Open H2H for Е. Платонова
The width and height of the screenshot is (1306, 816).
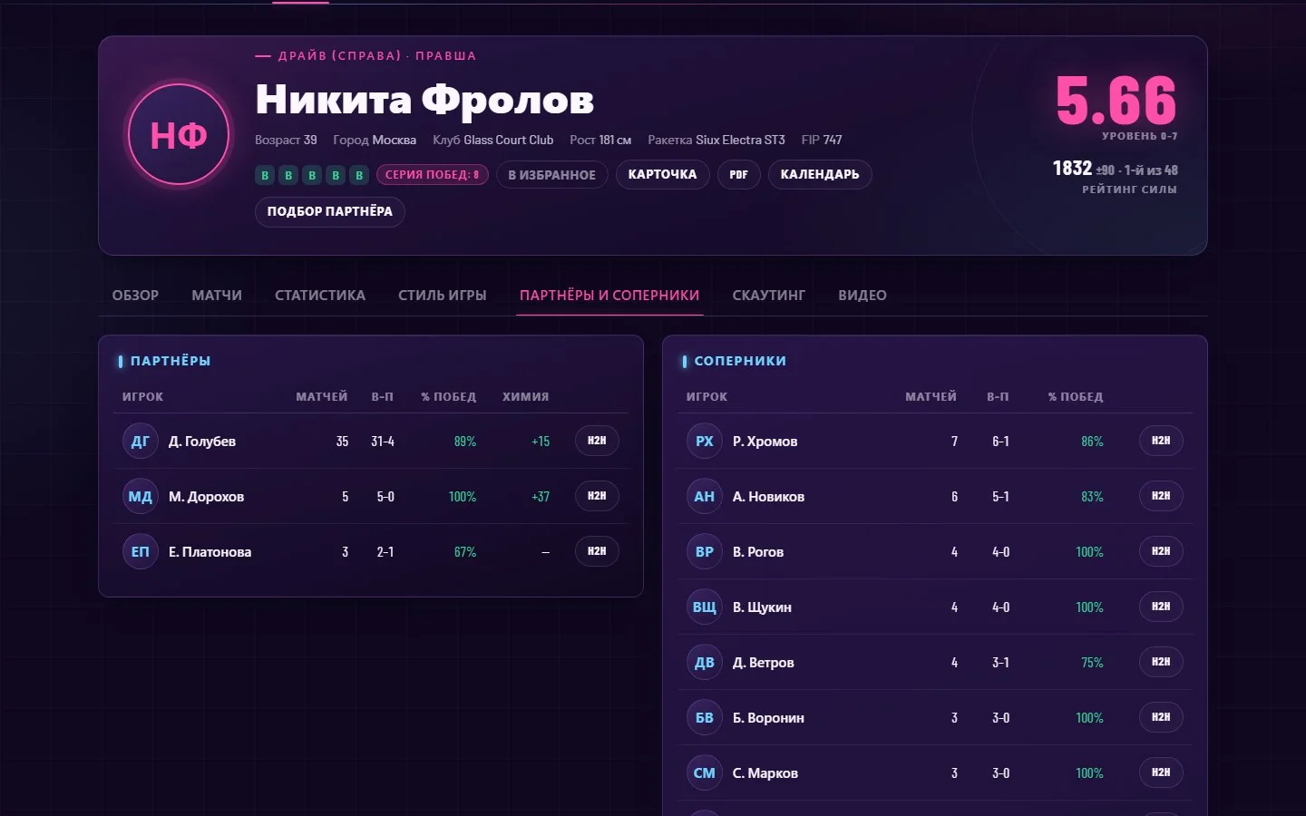click(597, 551)
